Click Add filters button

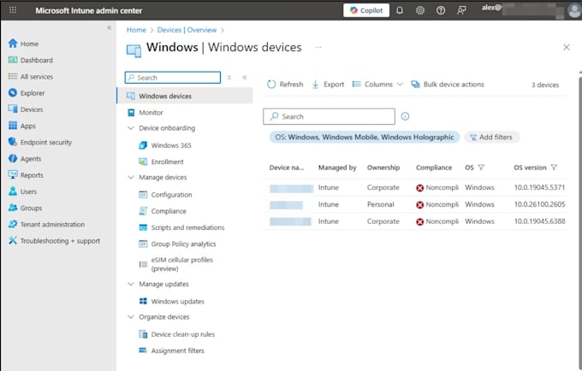tap(491, 137)
